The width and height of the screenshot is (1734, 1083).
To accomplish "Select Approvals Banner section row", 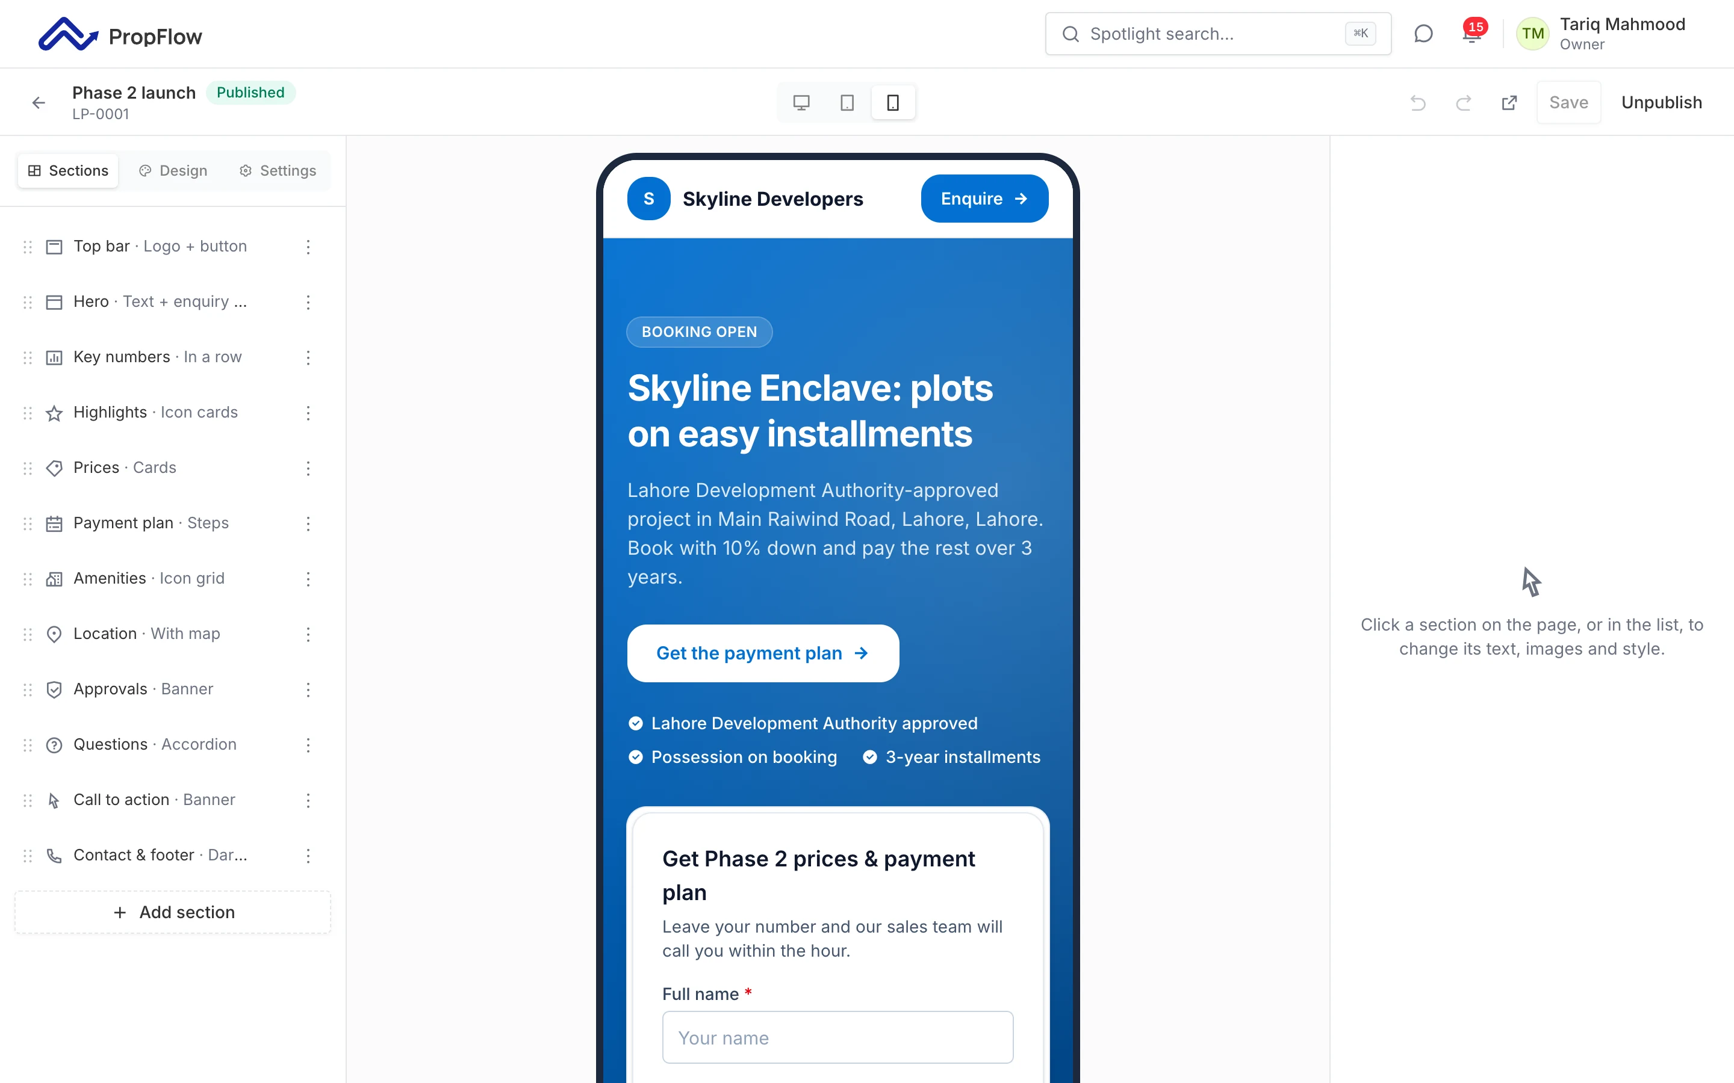I will 173,689.
